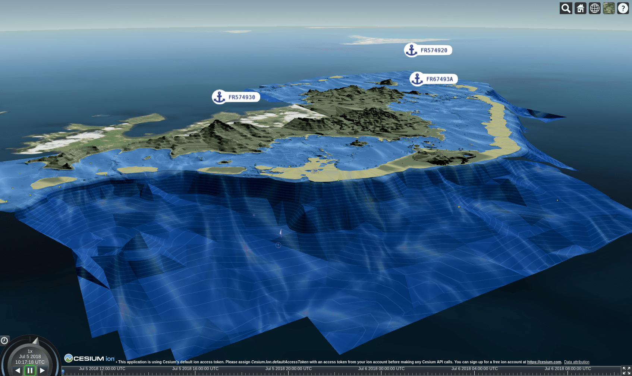
Task: Click the Home view button
Action: pos(580,8)
